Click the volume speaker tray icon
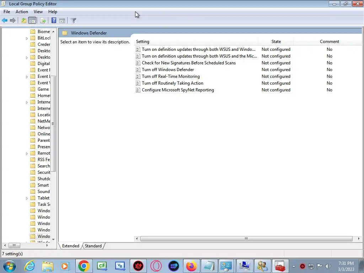Screen dimensions: 364x273 328,266
